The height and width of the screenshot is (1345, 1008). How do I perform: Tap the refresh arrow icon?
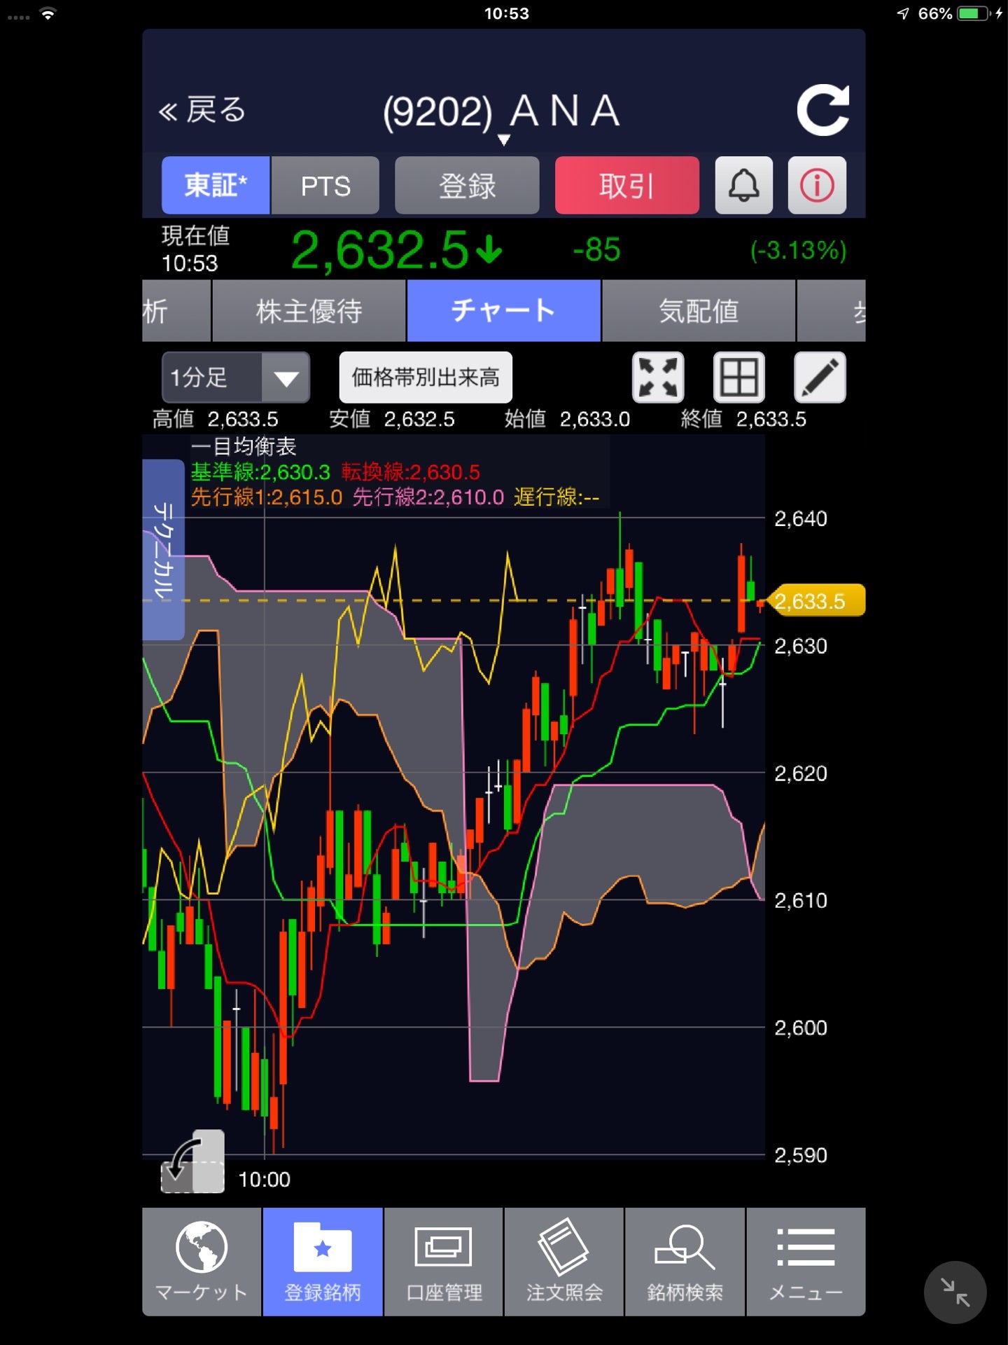tap(822, 111)
